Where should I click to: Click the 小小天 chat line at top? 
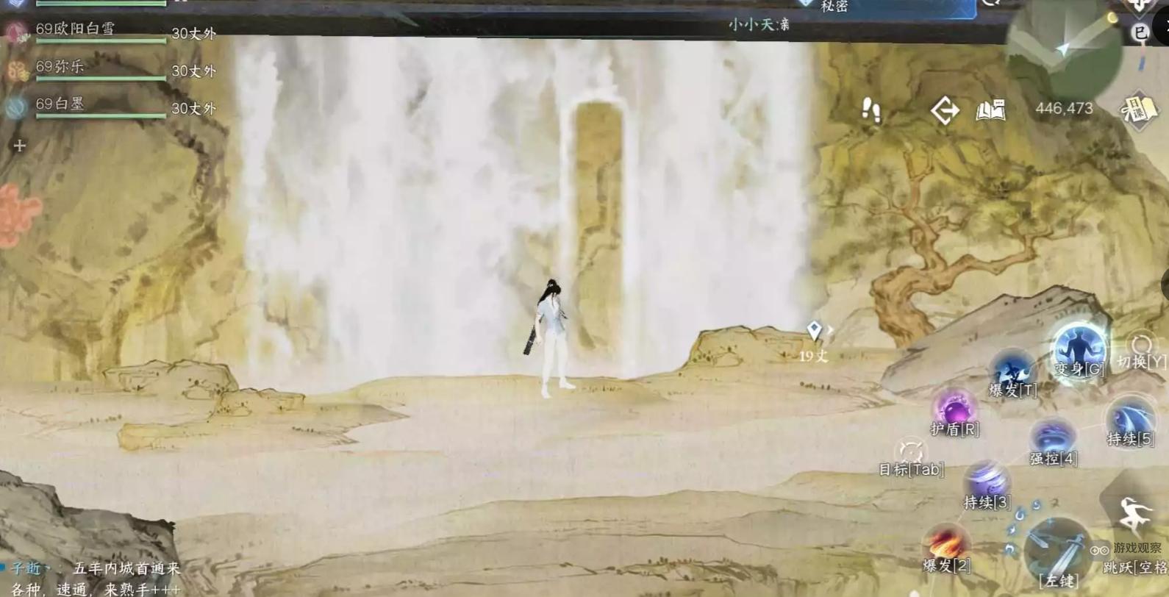[x=759, y=24]
